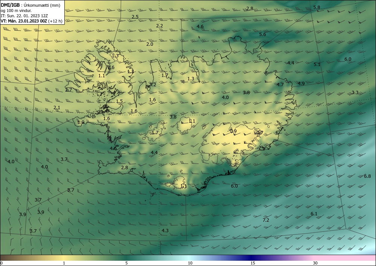Image resolution: width=376 pixels, height=266 pixels.
Task: Click the '30' tick on the color scale
Action: click(x=315, y=263)
